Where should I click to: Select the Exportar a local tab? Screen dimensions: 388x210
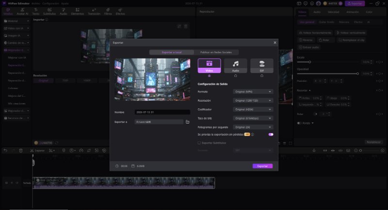[x=172, y=52]
